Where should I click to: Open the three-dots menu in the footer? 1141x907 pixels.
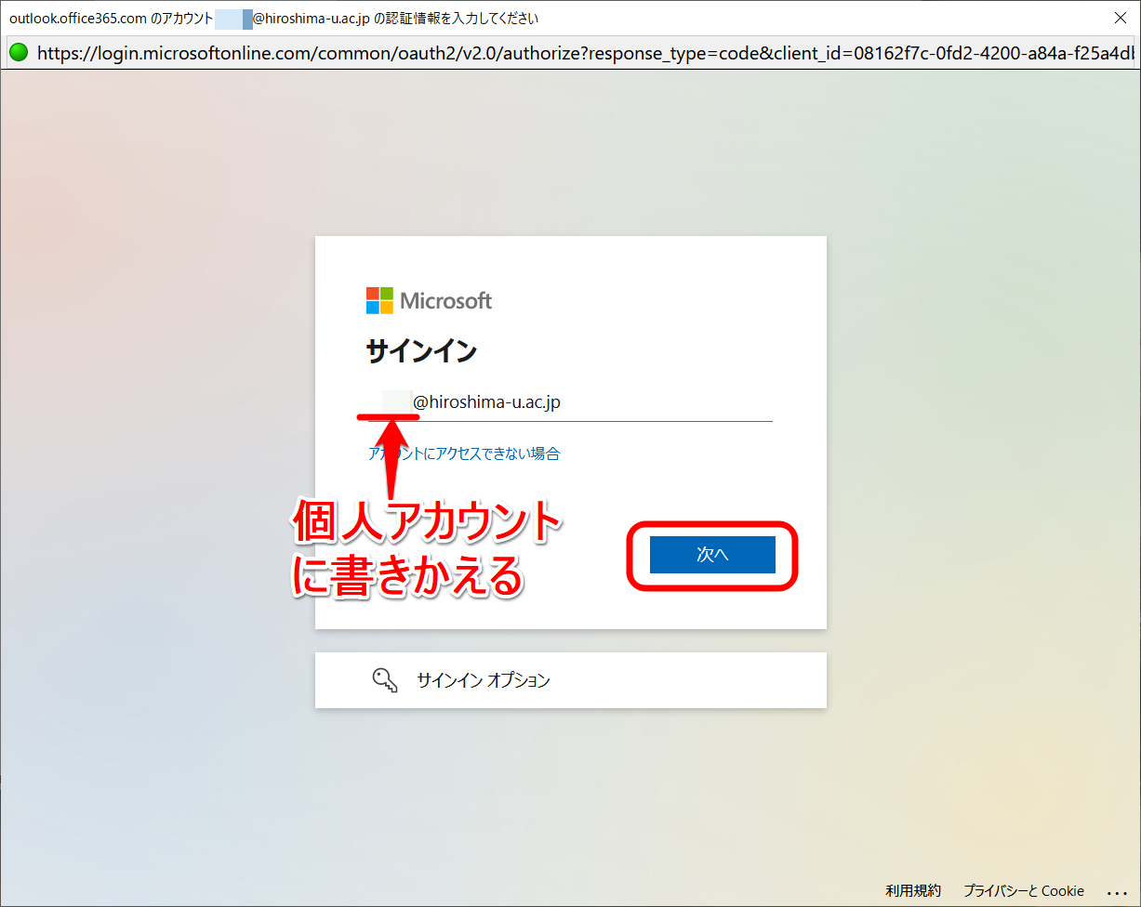point(1117,890)
